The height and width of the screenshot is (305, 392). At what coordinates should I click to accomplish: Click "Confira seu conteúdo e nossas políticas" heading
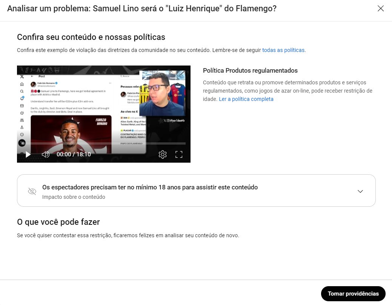[91, 37]
